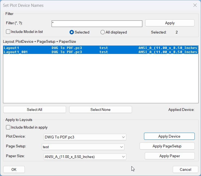Click the Apply Paper button
The width and height of the screenshot is (201, 176).
pos(169,156)
